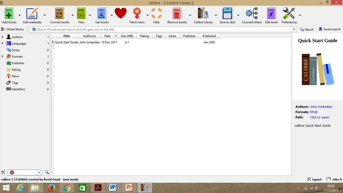Viewport: 343px width, 193px height.
Task: Click the advanced search gear icon
Action: tap(34, 29)
